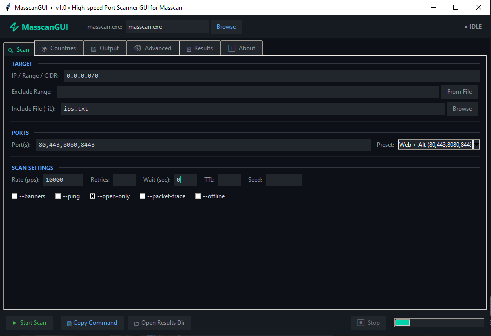The height and width of the screenshot is (336, 491).
Task: Click the feather icon in title bar
Action: click(x=8, y=7)
